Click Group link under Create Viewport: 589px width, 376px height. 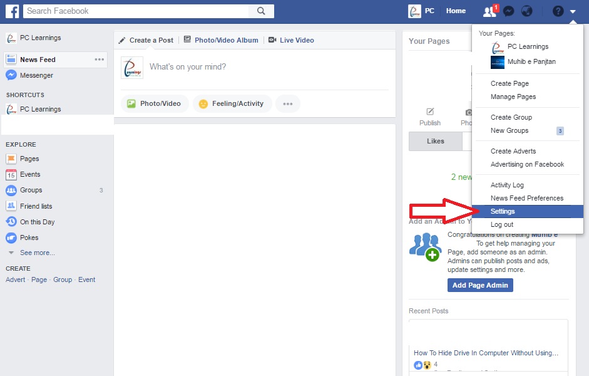(63, 279)
